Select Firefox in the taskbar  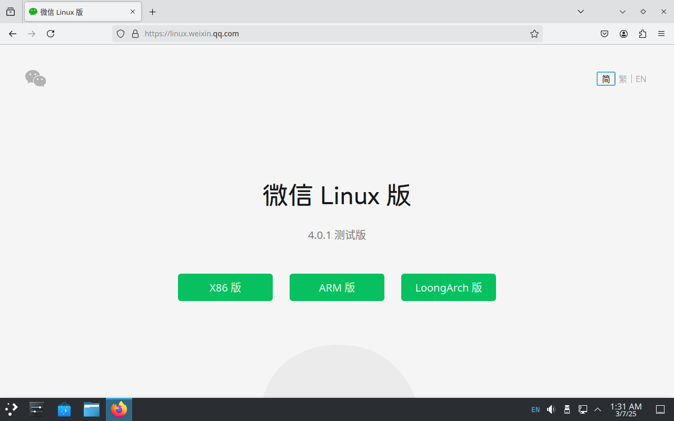coord(119,409)
